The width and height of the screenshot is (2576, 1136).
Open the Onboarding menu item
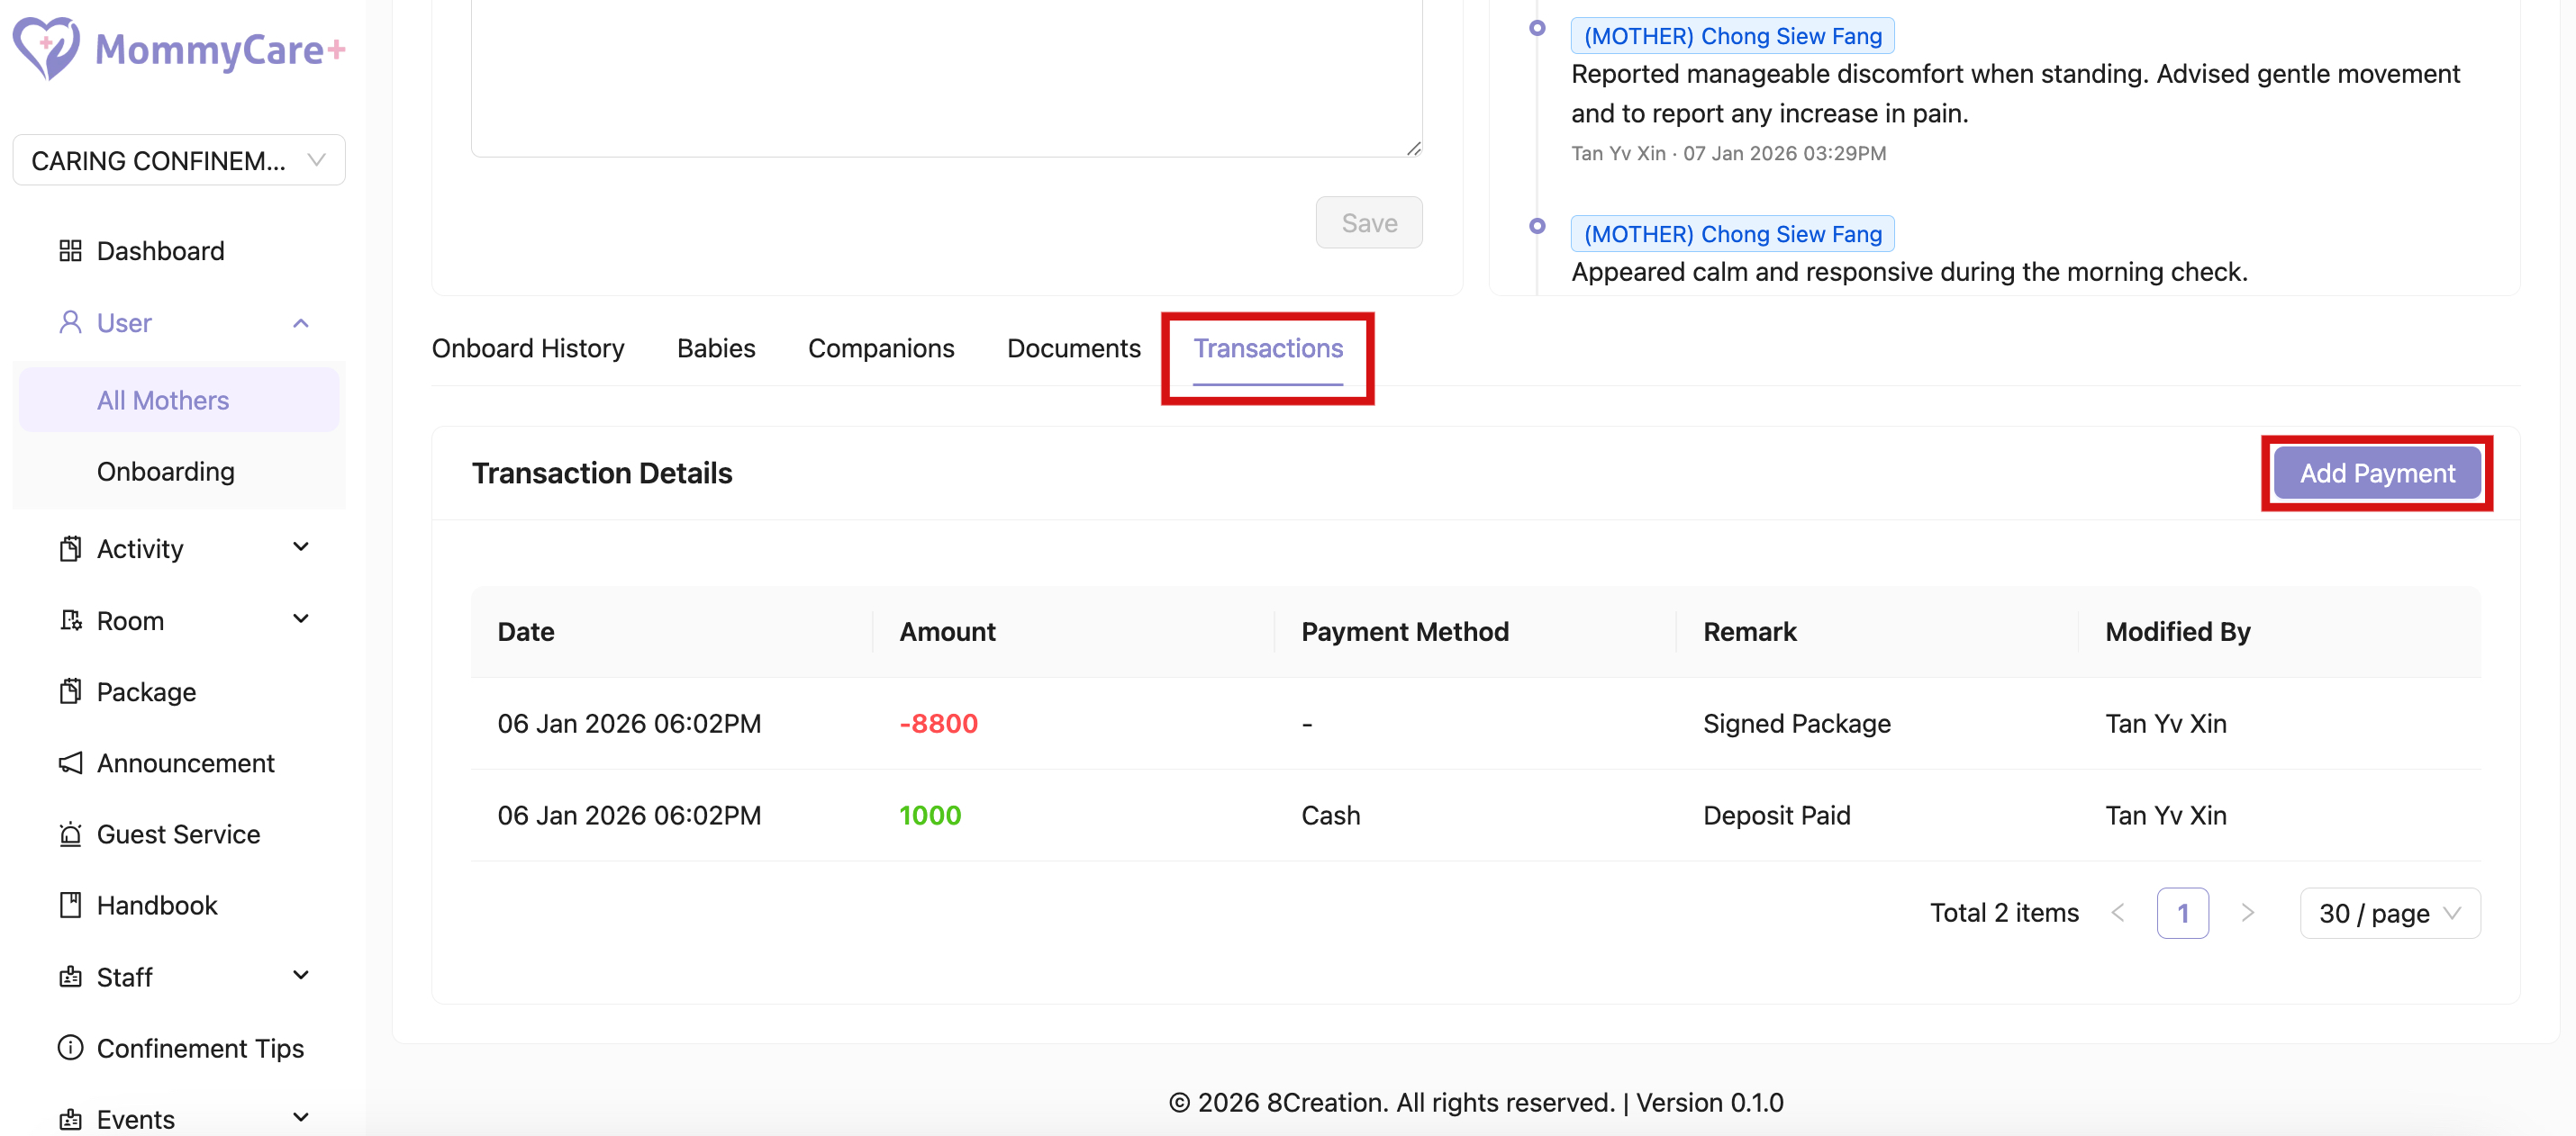click(x=166, y=472)
